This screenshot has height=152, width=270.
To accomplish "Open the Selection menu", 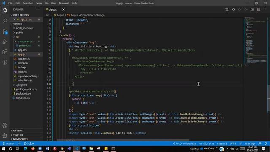I will coord(28,3).
